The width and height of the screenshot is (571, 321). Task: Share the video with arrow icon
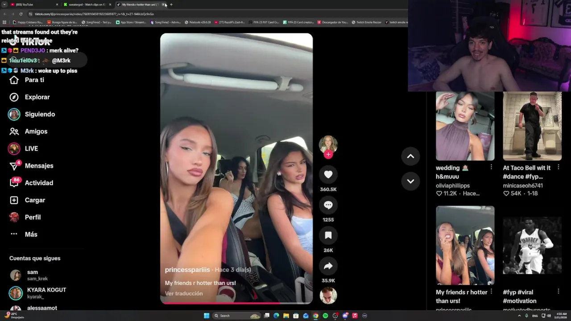[x=328, y=266]
